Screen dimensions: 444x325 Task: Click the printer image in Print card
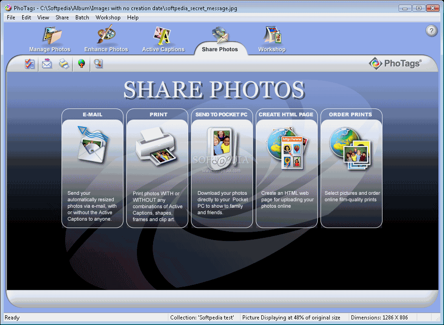(156, 146)
